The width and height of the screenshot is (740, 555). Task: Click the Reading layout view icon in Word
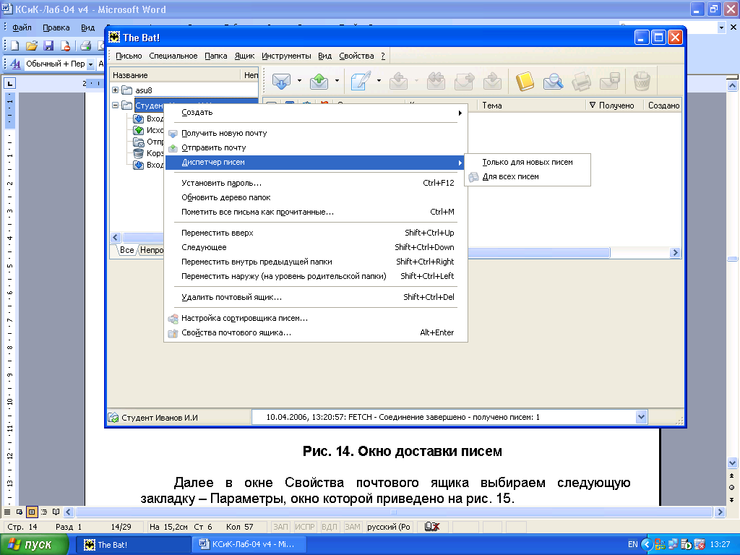(x=56, y=512)
